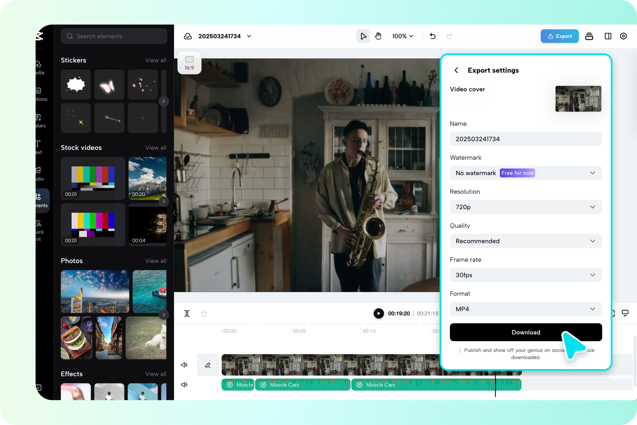The image size is (637, 425).
Task: Open the layers stack icon
Action: [589, 36]
